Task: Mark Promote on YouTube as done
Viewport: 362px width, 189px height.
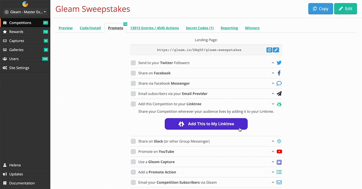Action: (133, 151)
